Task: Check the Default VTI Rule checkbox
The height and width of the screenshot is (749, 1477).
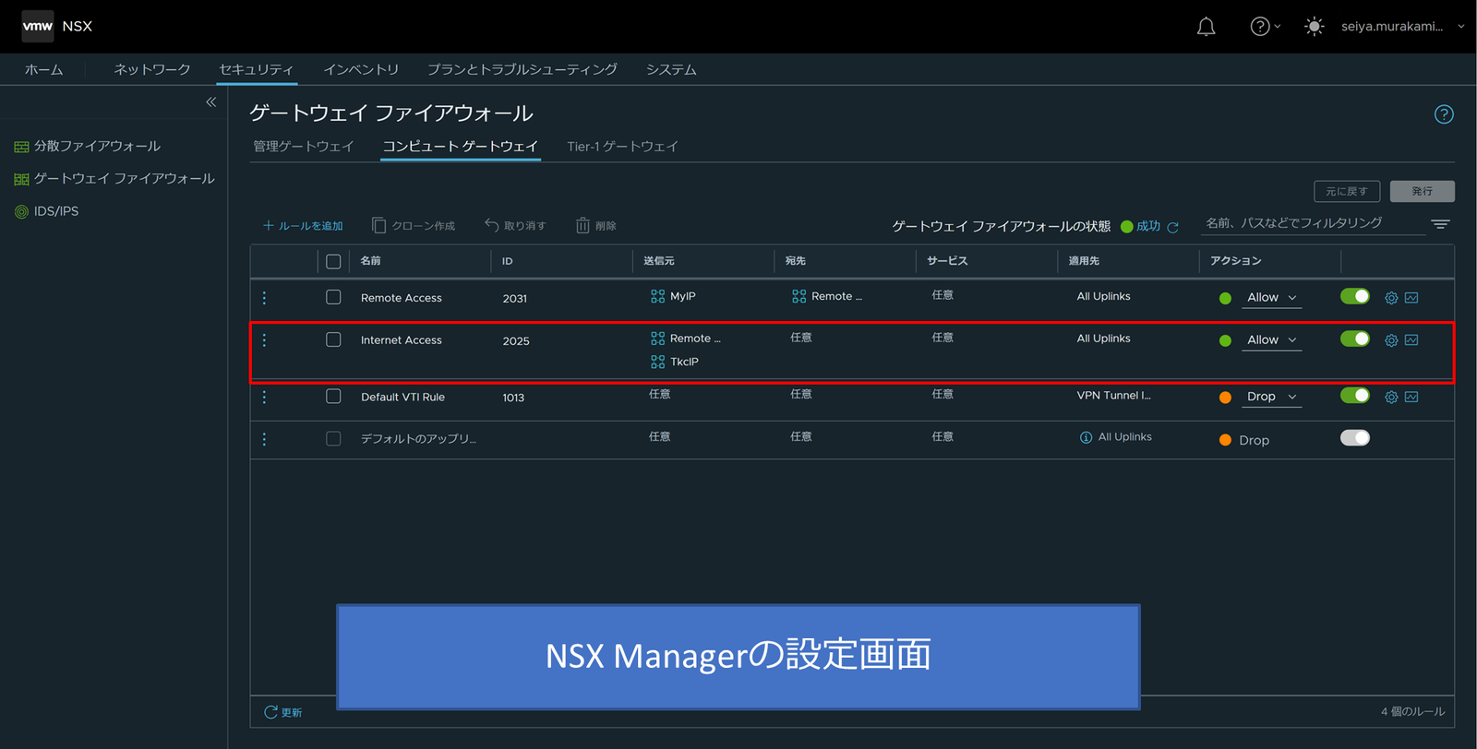Action: 333,396
